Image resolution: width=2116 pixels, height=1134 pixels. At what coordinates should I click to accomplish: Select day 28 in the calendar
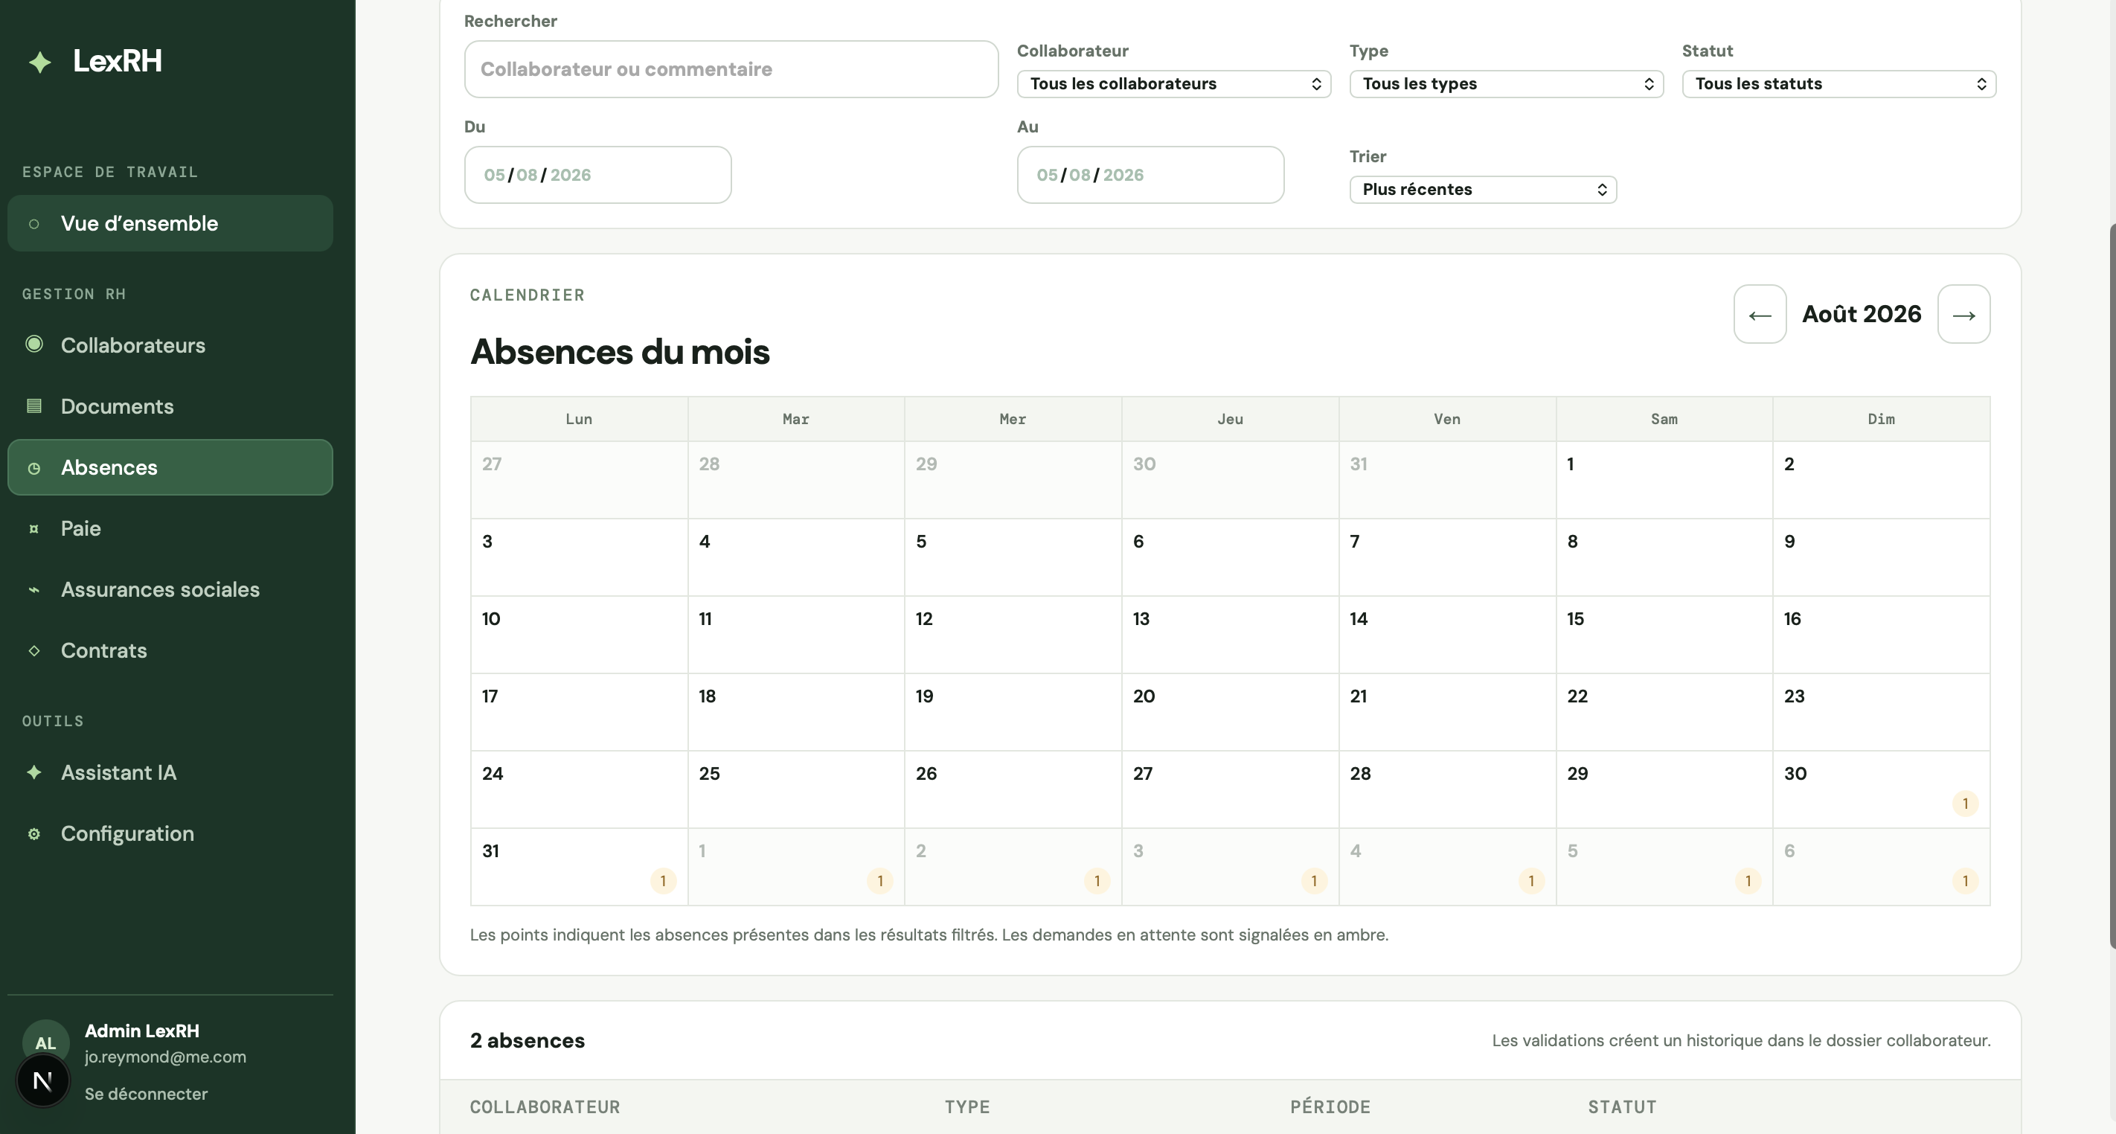coord(1447,789)
